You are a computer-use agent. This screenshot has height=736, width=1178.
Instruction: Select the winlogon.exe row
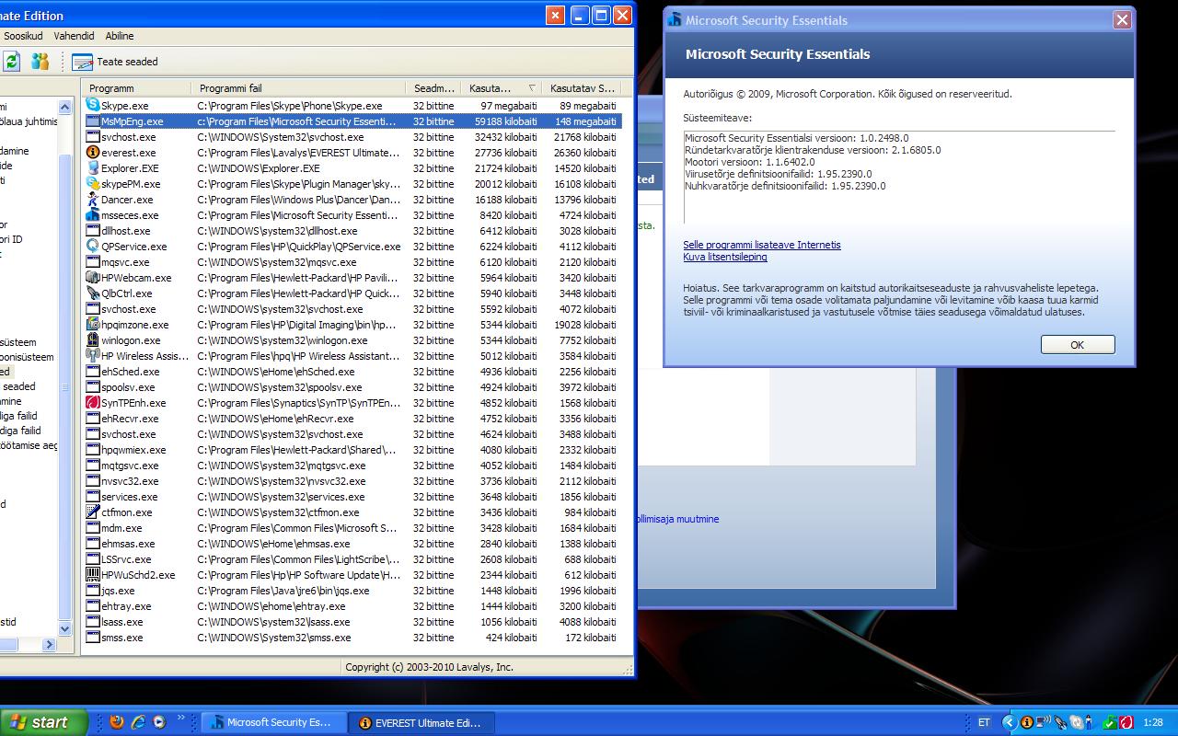(x=352, y=340)
